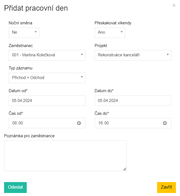Screen dimensions: 180x196
Task: Expand the Zaměstnanec employee dropdown
Action: click(x=47, y=55)
